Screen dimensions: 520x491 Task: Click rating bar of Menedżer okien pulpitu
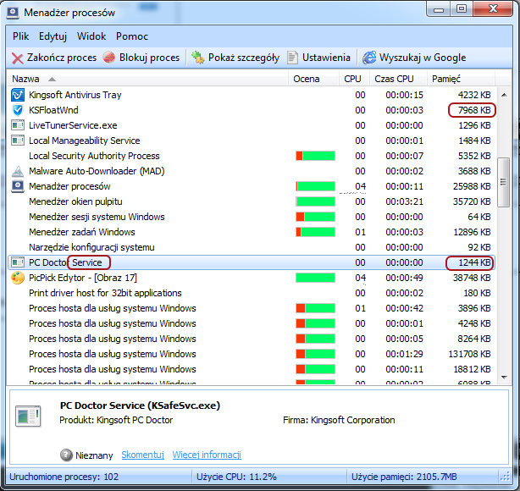[x=315, y=201]
